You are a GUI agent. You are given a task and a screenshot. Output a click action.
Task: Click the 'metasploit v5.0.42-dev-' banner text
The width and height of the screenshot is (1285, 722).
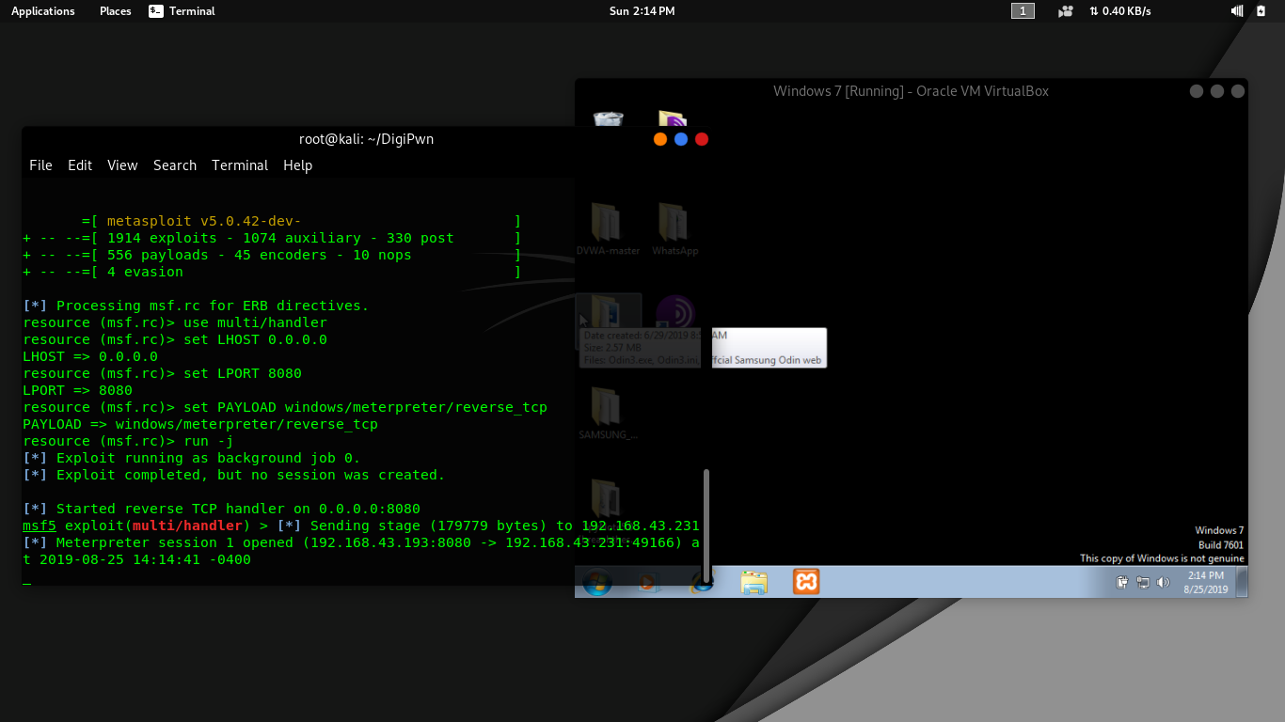pos(204,222)
